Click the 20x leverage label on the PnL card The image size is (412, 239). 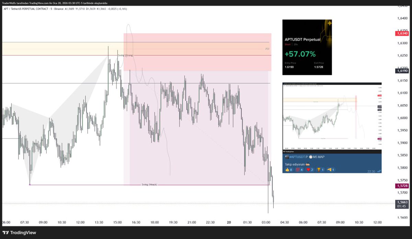pyautogui.click(x=296, y=44)
